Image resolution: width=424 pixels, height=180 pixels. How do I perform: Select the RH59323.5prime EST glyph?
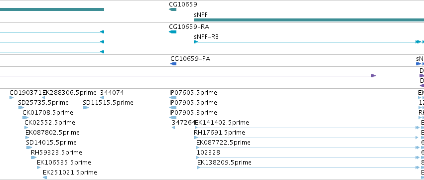pos(33,158)
